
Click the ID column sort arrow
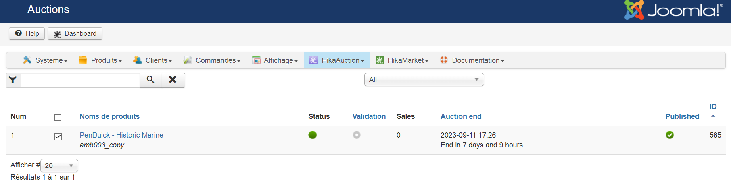coord(713,116)
